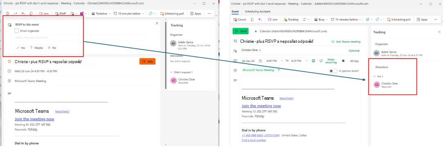This screenshot has width=443, height=149.
Task: Open categorize tag dropdown in Christie's toolbar
Action: click(152, 13)
